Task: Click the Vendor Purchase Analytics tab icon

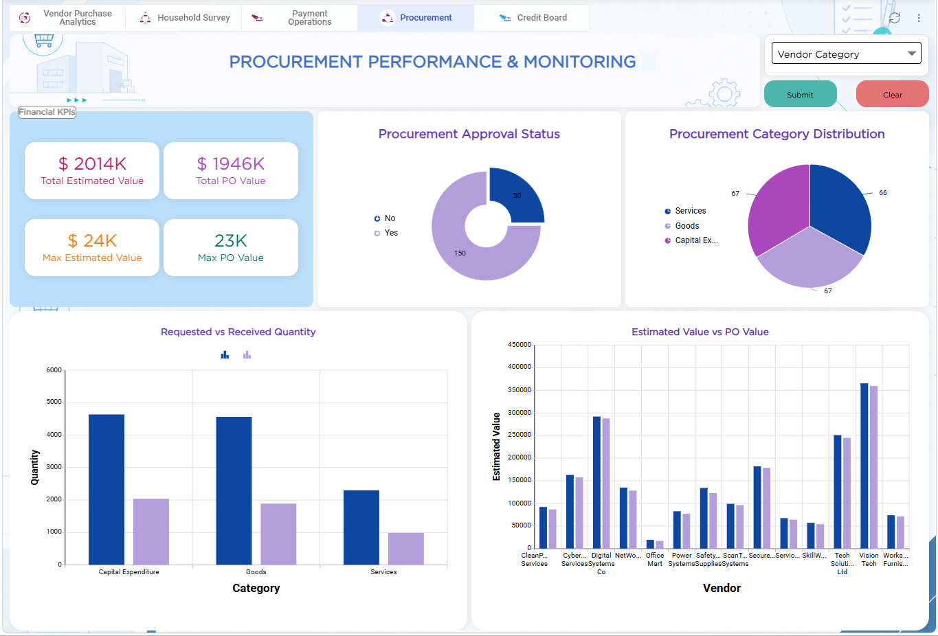Action: coord(25,18)
